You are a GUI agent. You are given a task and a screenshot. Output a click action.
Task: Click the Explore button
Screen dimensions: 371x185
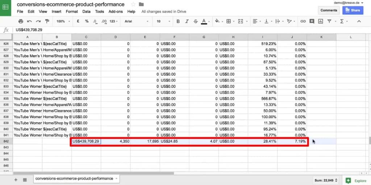356,181
